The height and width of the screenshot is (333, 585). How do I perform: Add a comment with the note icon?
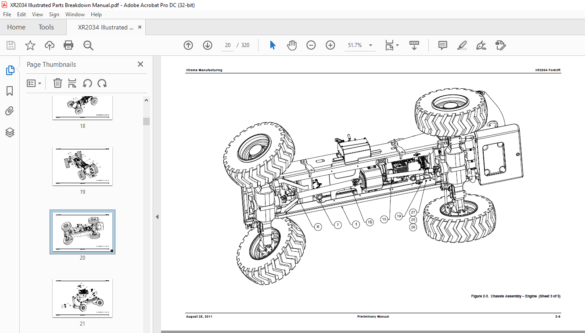pos(443,45)
